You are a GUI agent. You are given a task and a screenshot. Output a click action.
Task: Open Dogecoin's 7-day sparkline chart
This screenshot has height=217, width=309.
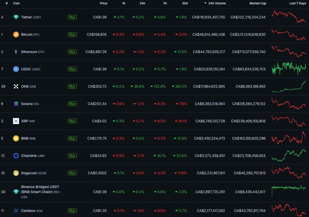click(289, 173)
